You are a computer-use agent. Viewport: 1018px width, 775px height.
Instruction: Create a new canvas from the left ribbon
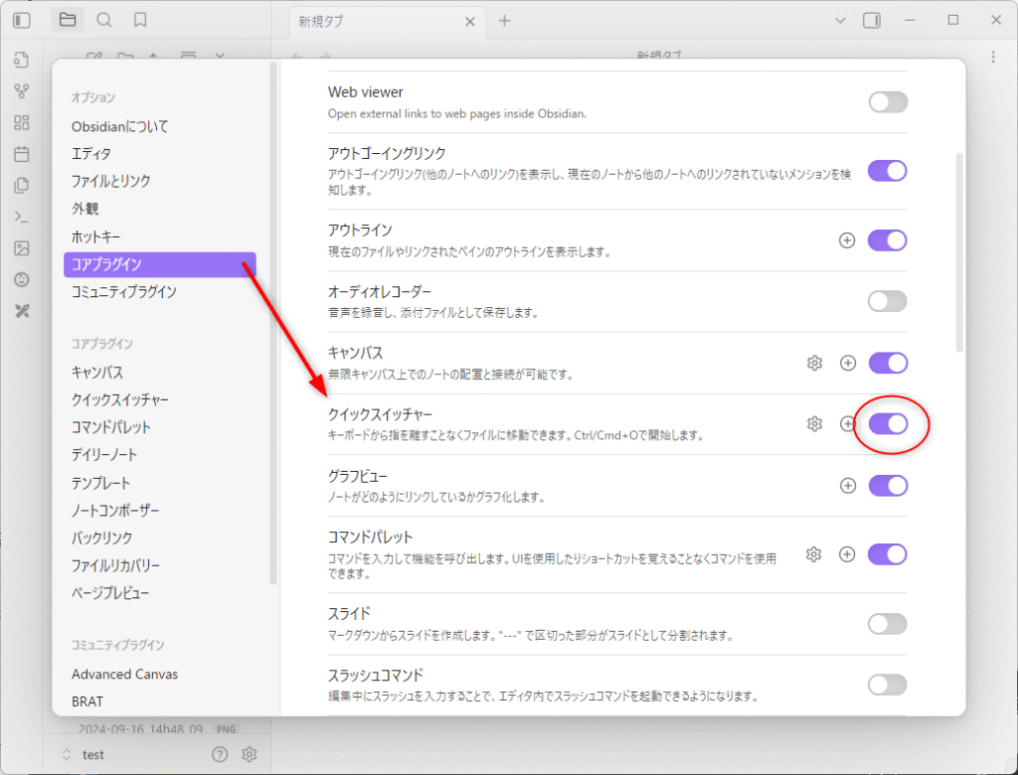pyautogui.click(x=22, y=122)
